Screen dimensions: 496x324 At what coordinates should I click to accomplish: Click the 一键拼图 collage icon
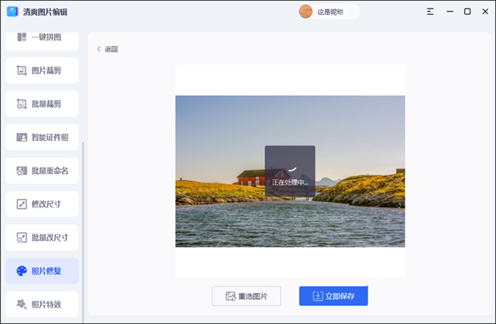pos(21,37)
